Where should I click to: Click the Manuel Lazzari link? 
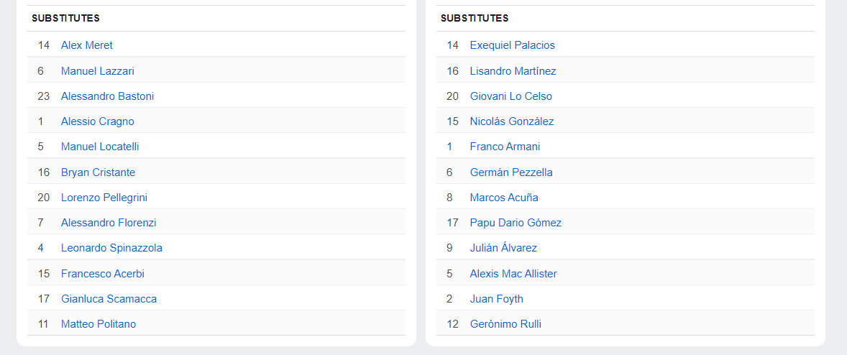click(x=97, y=71)
